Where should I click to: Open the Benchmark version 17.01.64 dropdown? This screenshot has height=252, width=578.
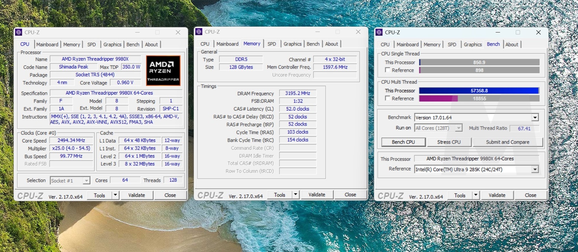pos(535,117)
